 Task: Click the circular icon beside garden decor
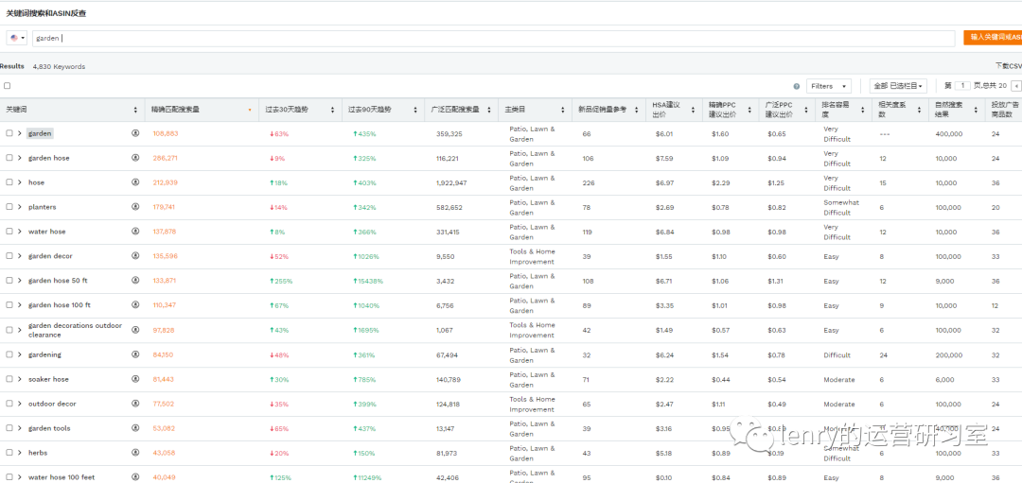click(x=135, y=256)
